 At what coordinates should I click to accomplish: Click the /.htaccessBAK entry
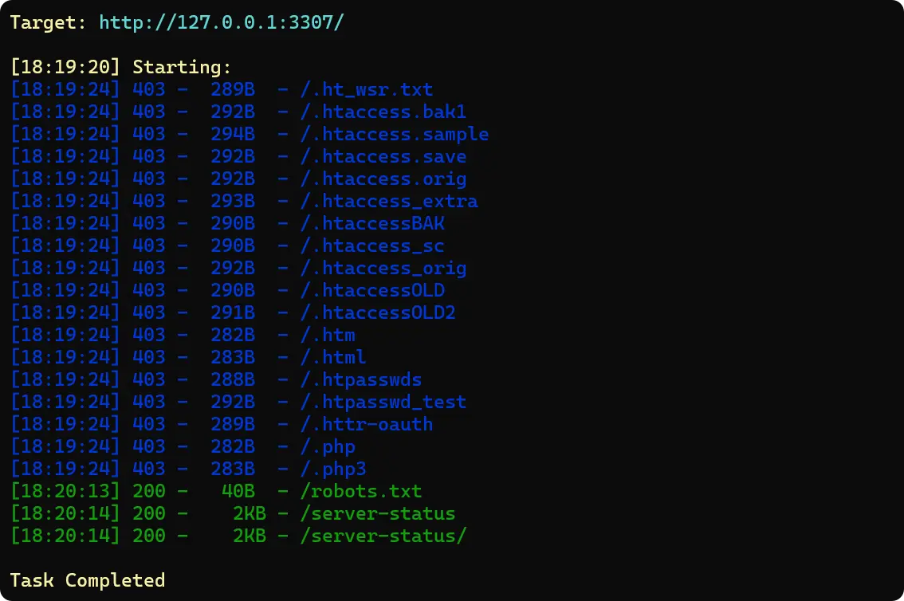[x=372, y=223]
